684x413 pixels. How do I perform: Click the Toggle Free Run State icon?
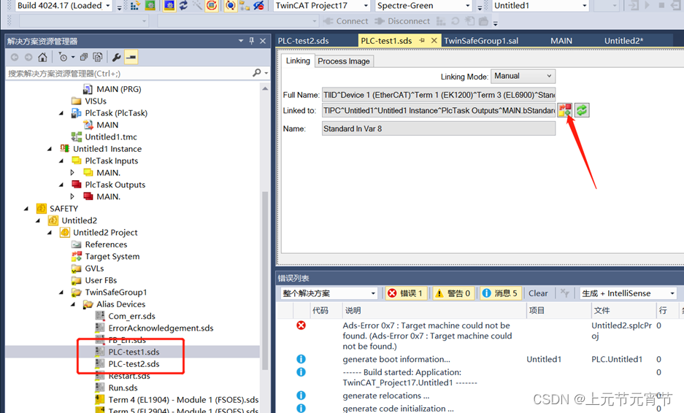(x=212, y=6)
